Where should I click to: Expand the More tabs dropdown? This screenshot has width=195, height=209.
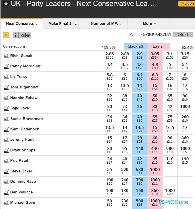point(149,24)
